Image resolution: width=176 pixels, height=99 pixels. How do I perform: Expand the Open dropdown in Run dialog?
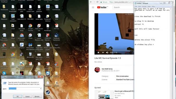click(x=41, y=89)
